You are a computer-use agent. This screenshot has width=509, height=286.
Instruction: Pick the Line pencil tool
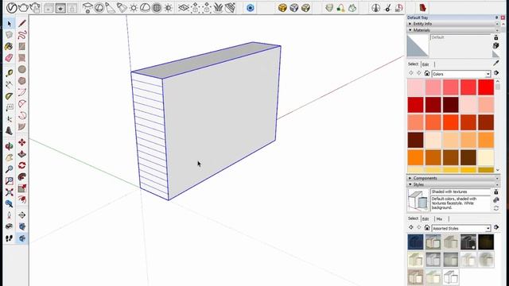pos(22,23)
